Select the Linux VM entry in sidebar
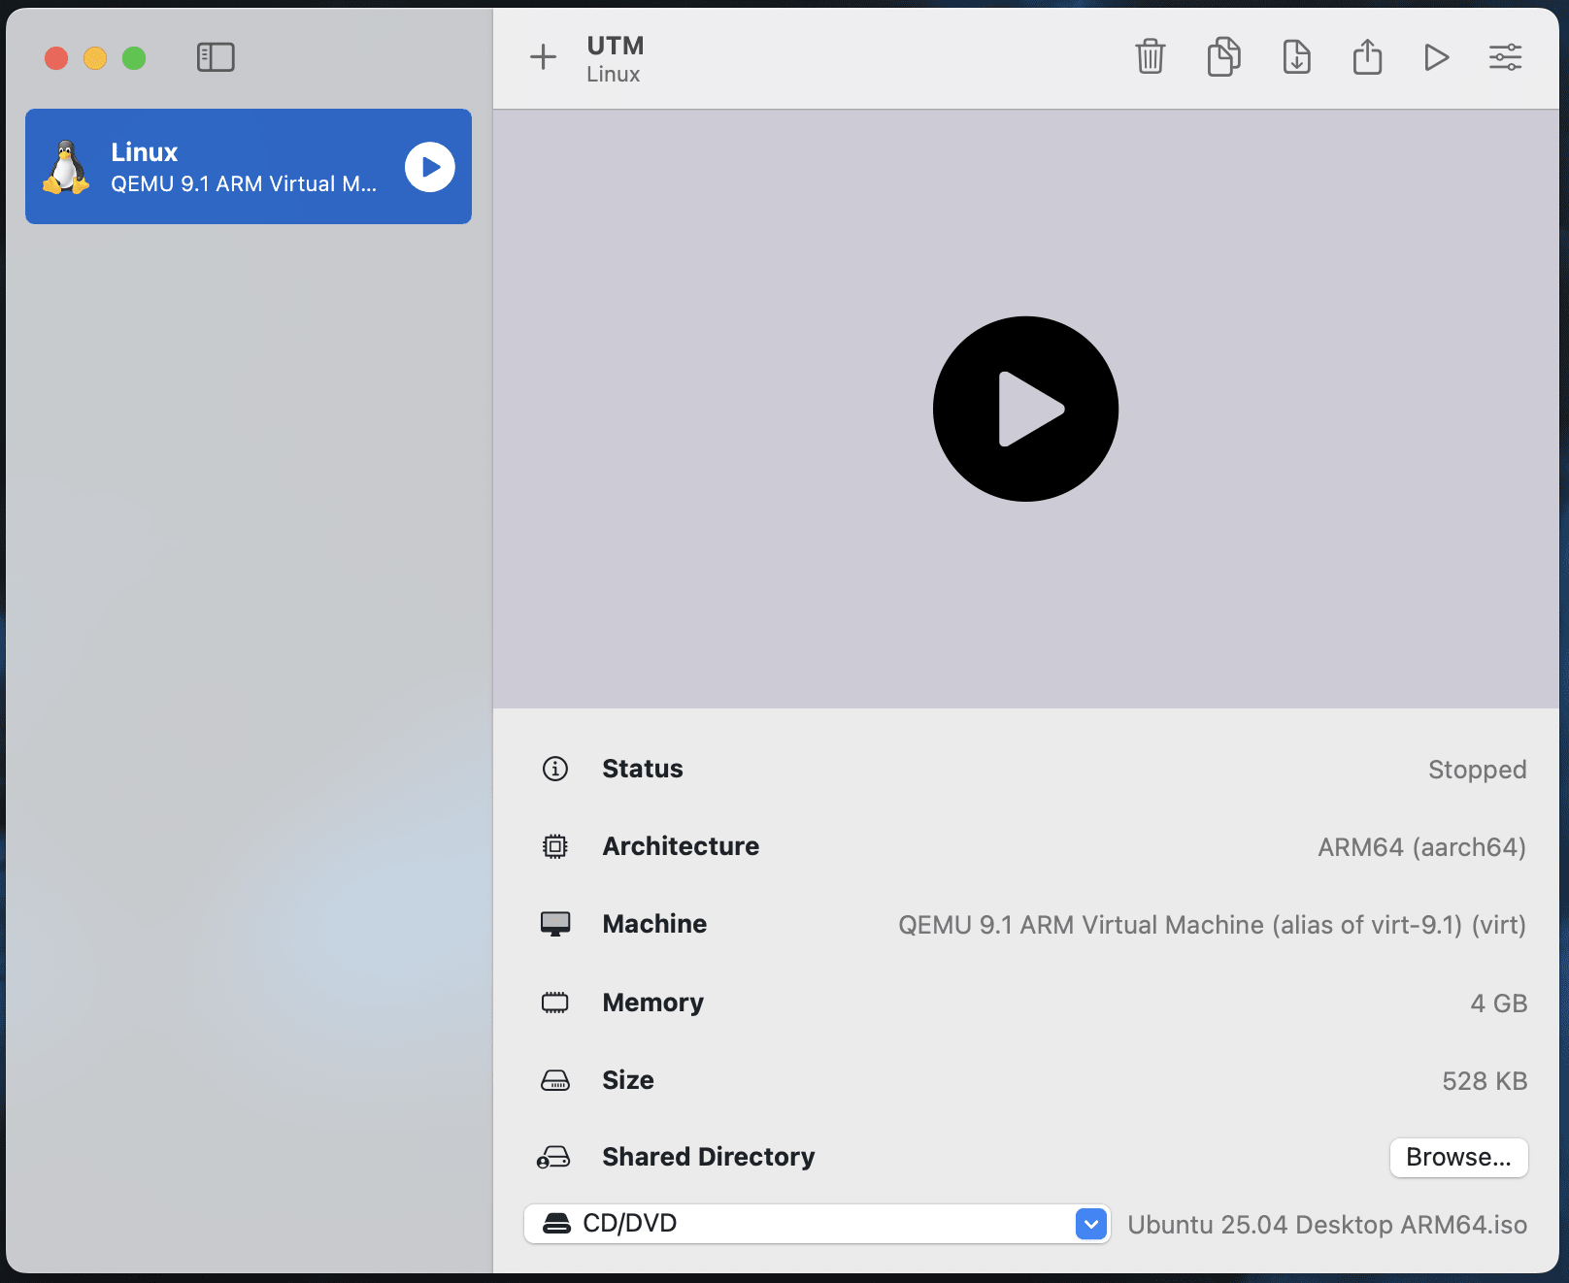 pyautogui.click(x=249, y=167)
